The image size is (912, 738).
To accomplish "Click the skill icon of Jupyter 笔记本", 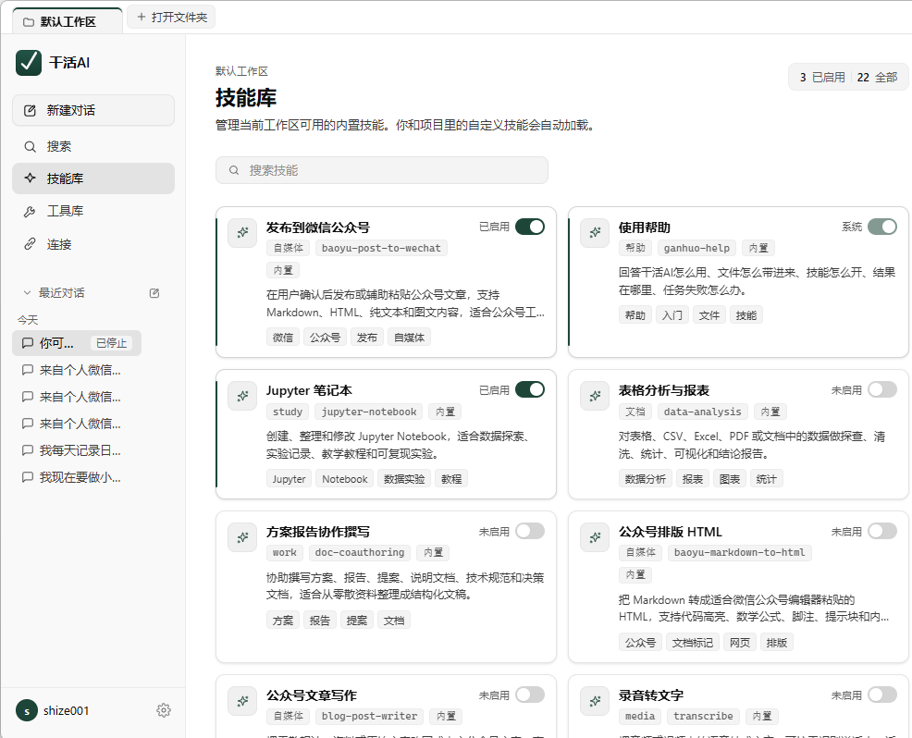I will [x=242, y=396].
